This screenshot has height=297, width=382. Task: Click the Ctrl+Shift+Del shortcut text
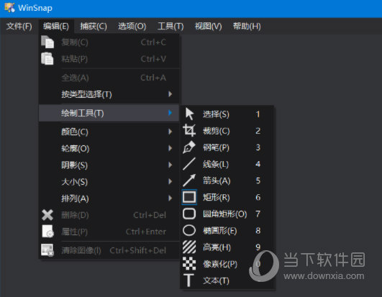click(138, 250)
